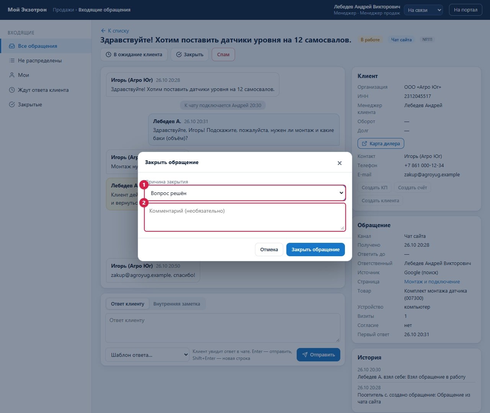Open 'Карта дилера' button

pos(381,143)
